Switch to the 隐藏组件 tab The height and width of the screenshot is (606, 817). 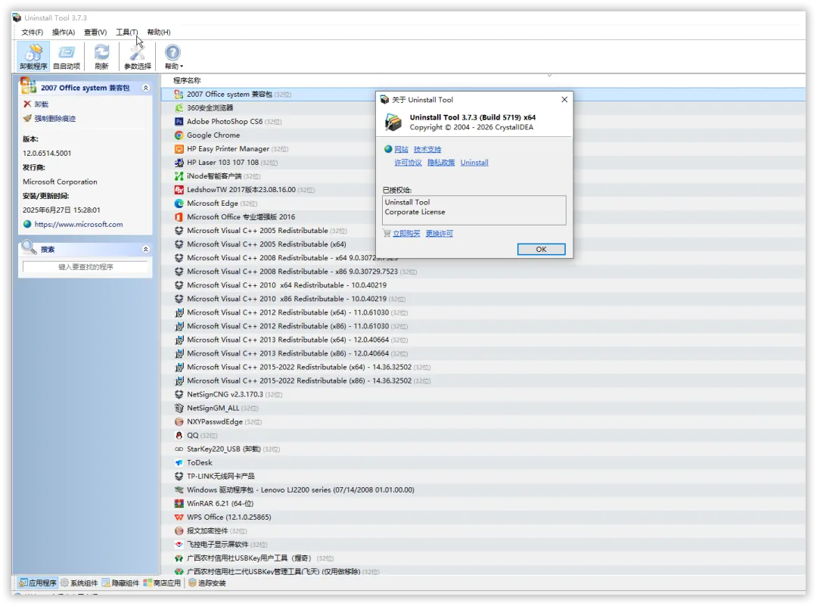[x=121, y=583]
